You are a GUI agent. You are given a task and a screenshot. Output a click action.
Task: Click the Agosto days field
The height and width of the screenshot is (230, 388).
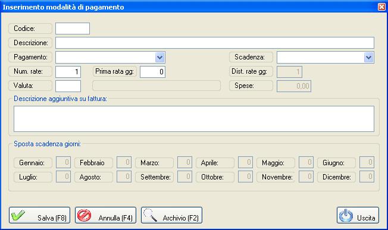(124, 177)
